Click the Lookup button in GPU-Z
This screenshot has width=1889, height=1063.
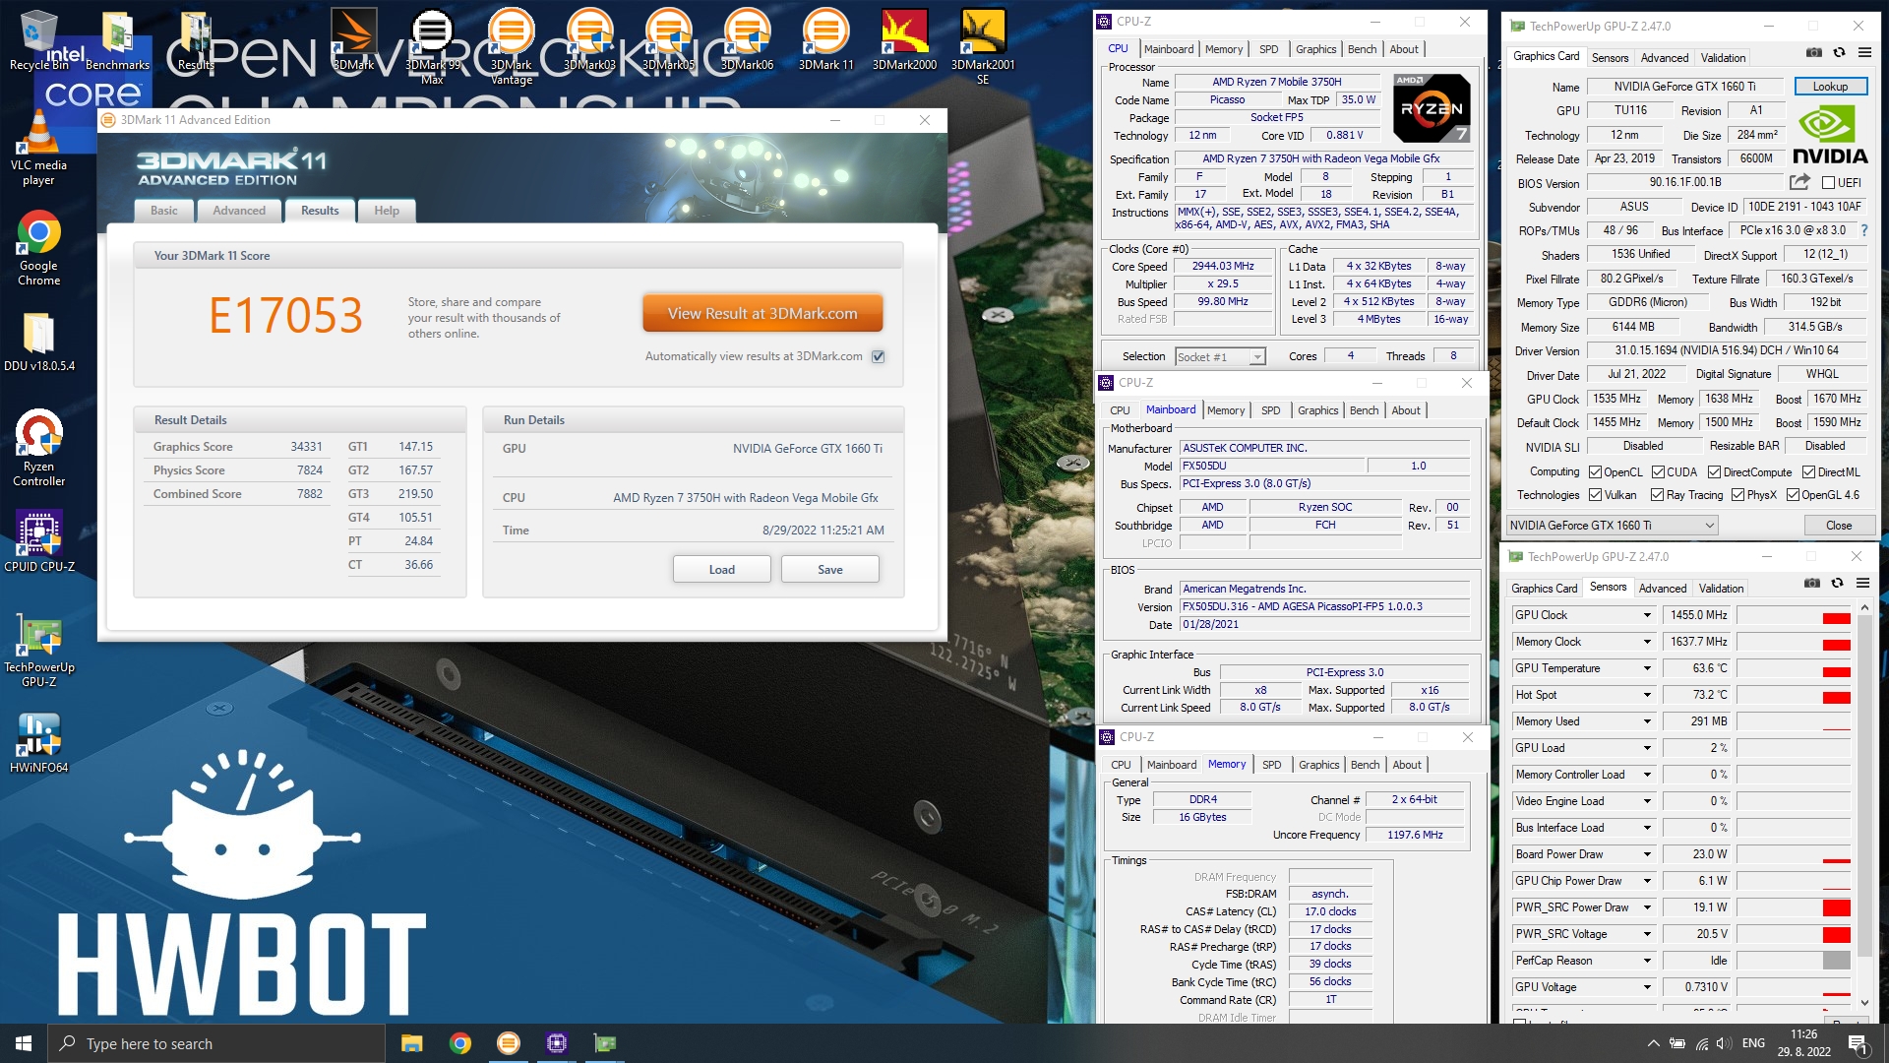point(1830,87)
